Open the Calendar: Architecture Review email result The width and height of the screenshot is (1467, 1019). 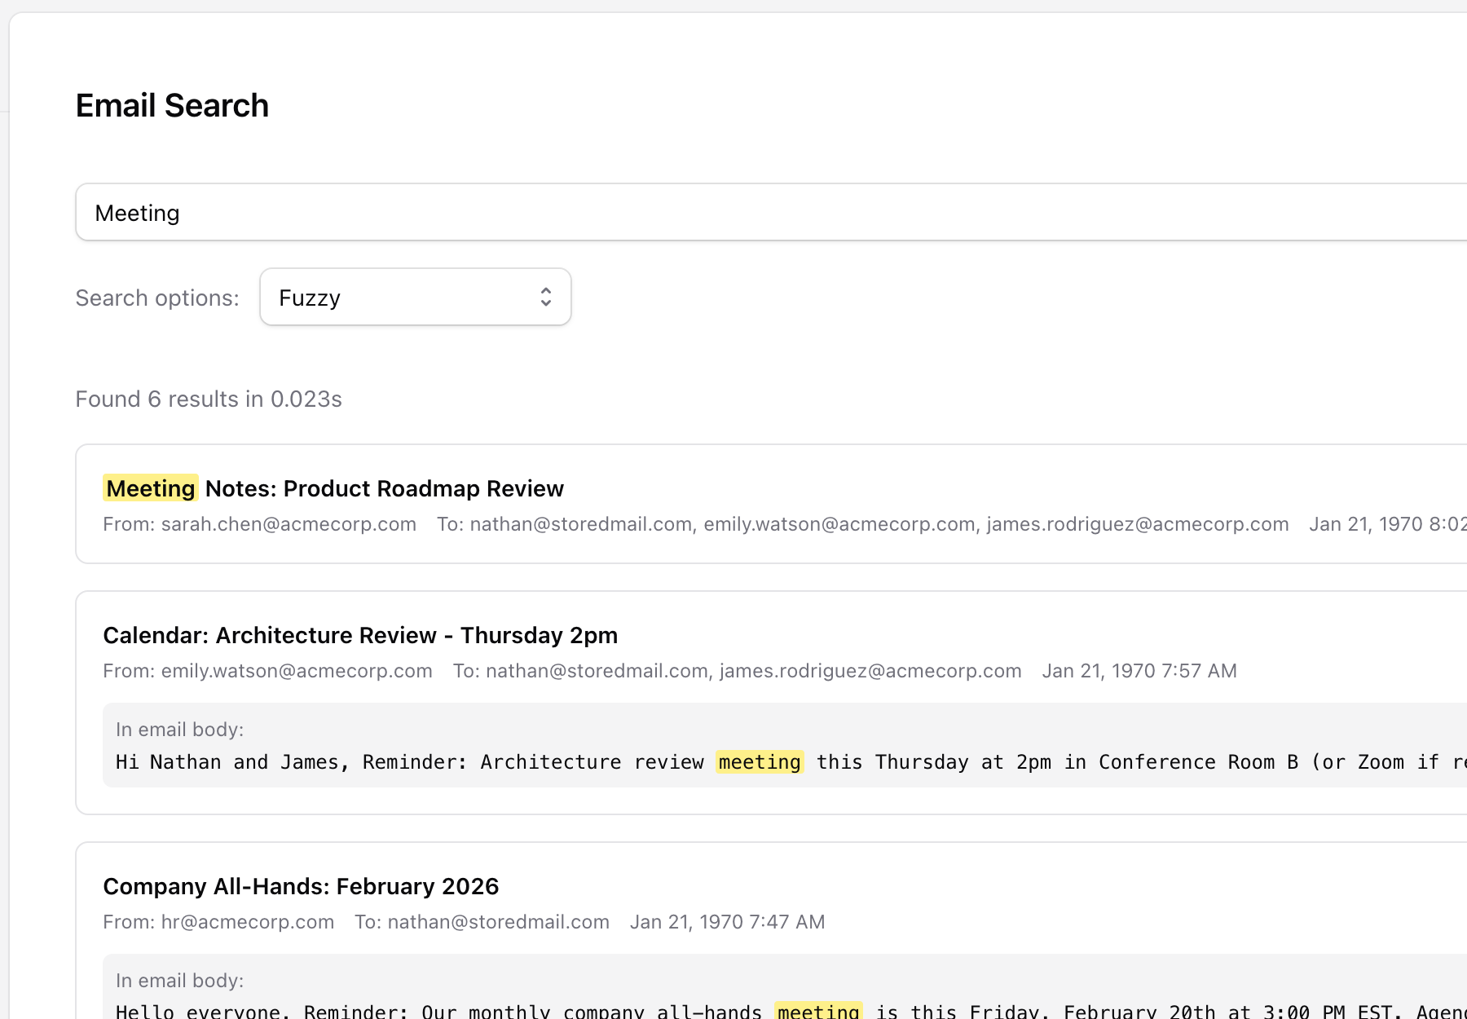pos(359,635)
